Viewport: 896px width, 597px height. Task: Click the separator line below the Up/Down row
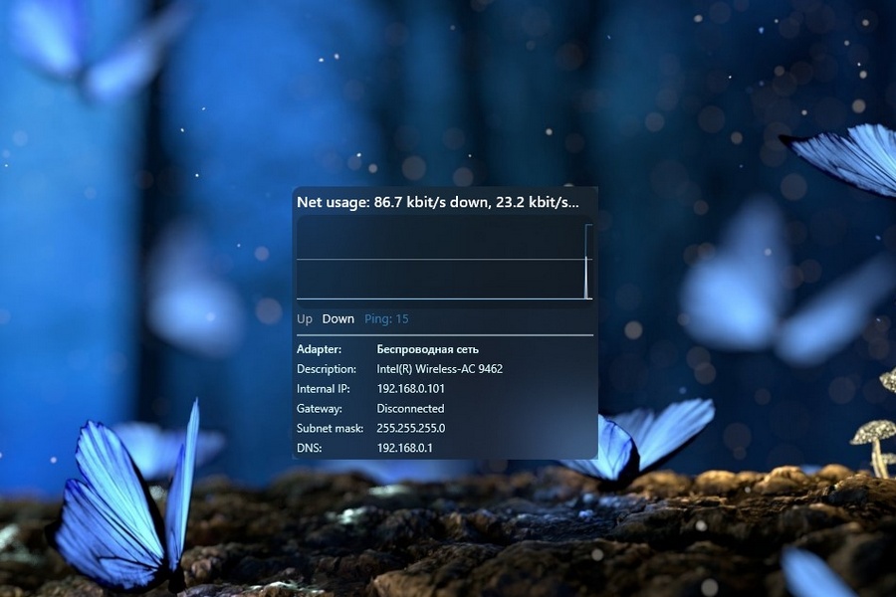[444, 335]
